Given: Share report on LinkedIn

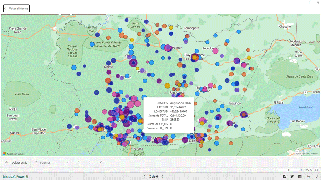Looking at the screenshot, I should click(300, 176).
